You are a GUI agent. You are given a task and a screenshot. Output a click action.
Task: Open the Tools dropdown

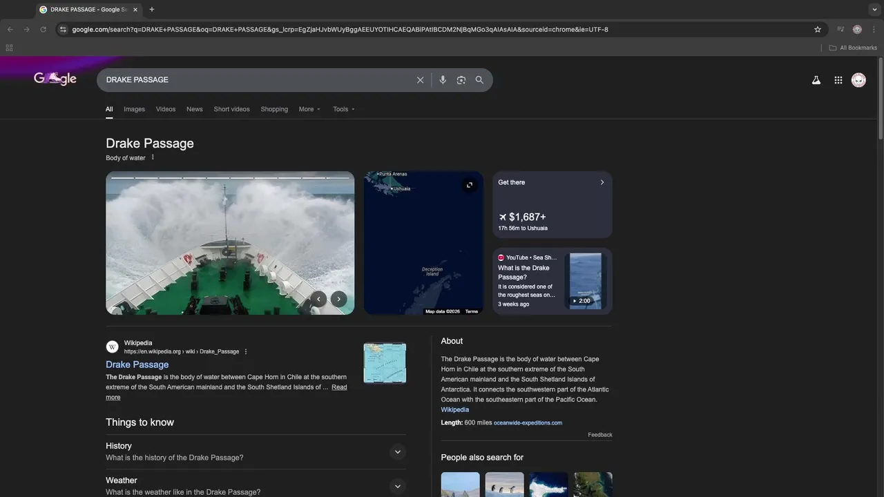pos(344,109)
